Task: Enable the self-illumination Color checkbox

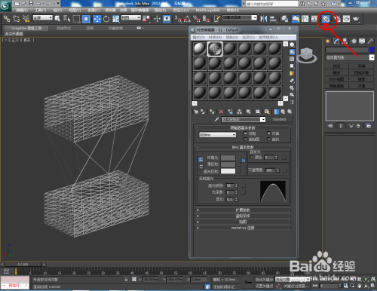Action: point(252,158)
